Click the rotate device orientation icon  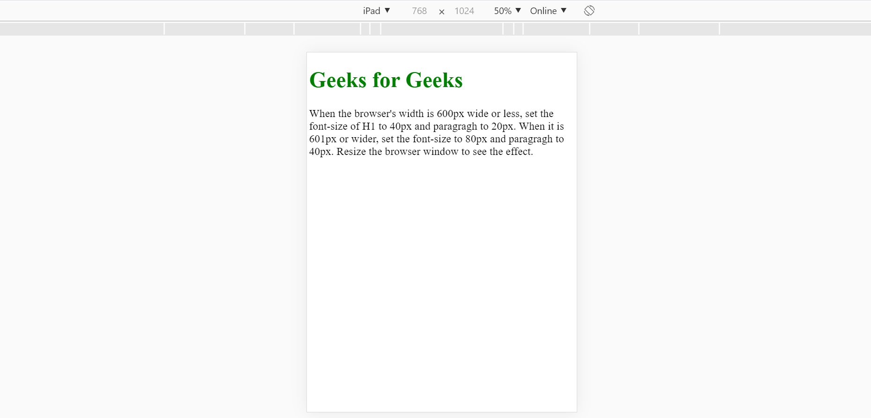point(589,11)
